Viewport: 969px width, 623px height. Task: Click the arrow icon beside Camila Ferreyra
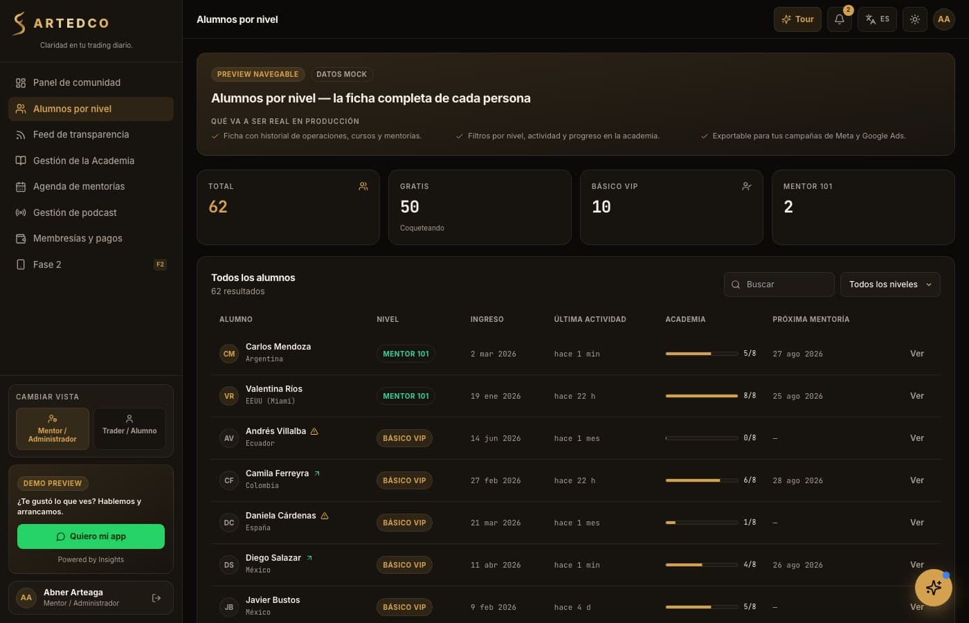click(317, 473)
